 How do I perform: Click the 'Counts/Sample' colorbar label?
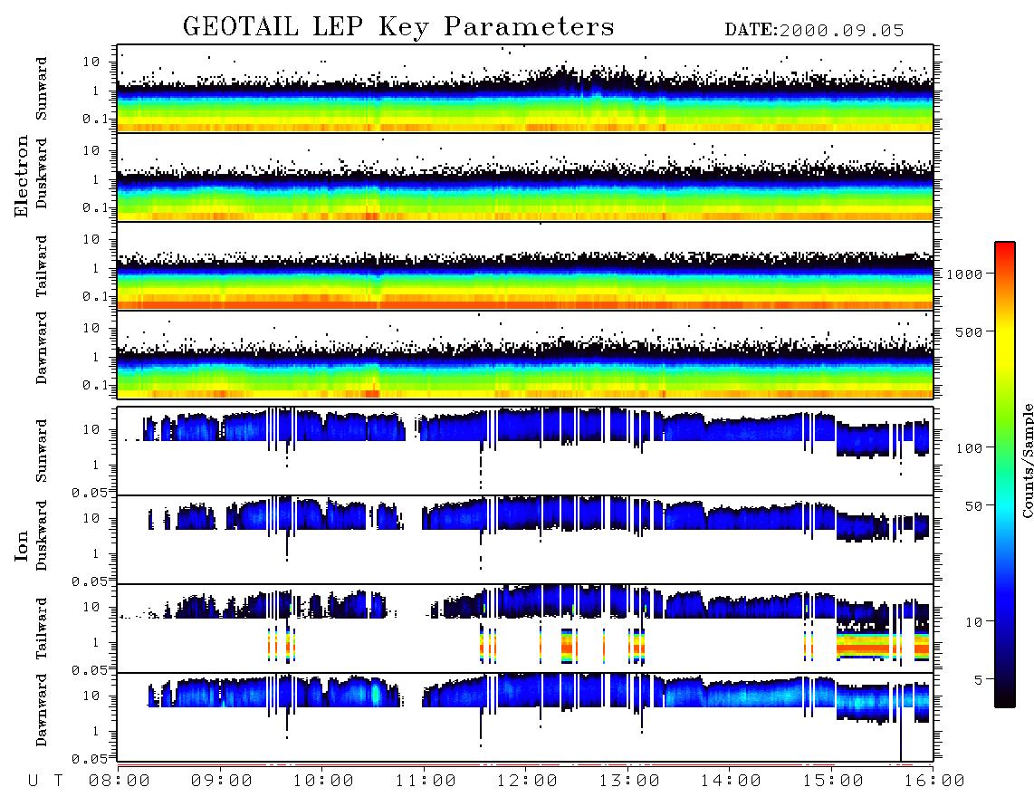(x=1028, y=460)
